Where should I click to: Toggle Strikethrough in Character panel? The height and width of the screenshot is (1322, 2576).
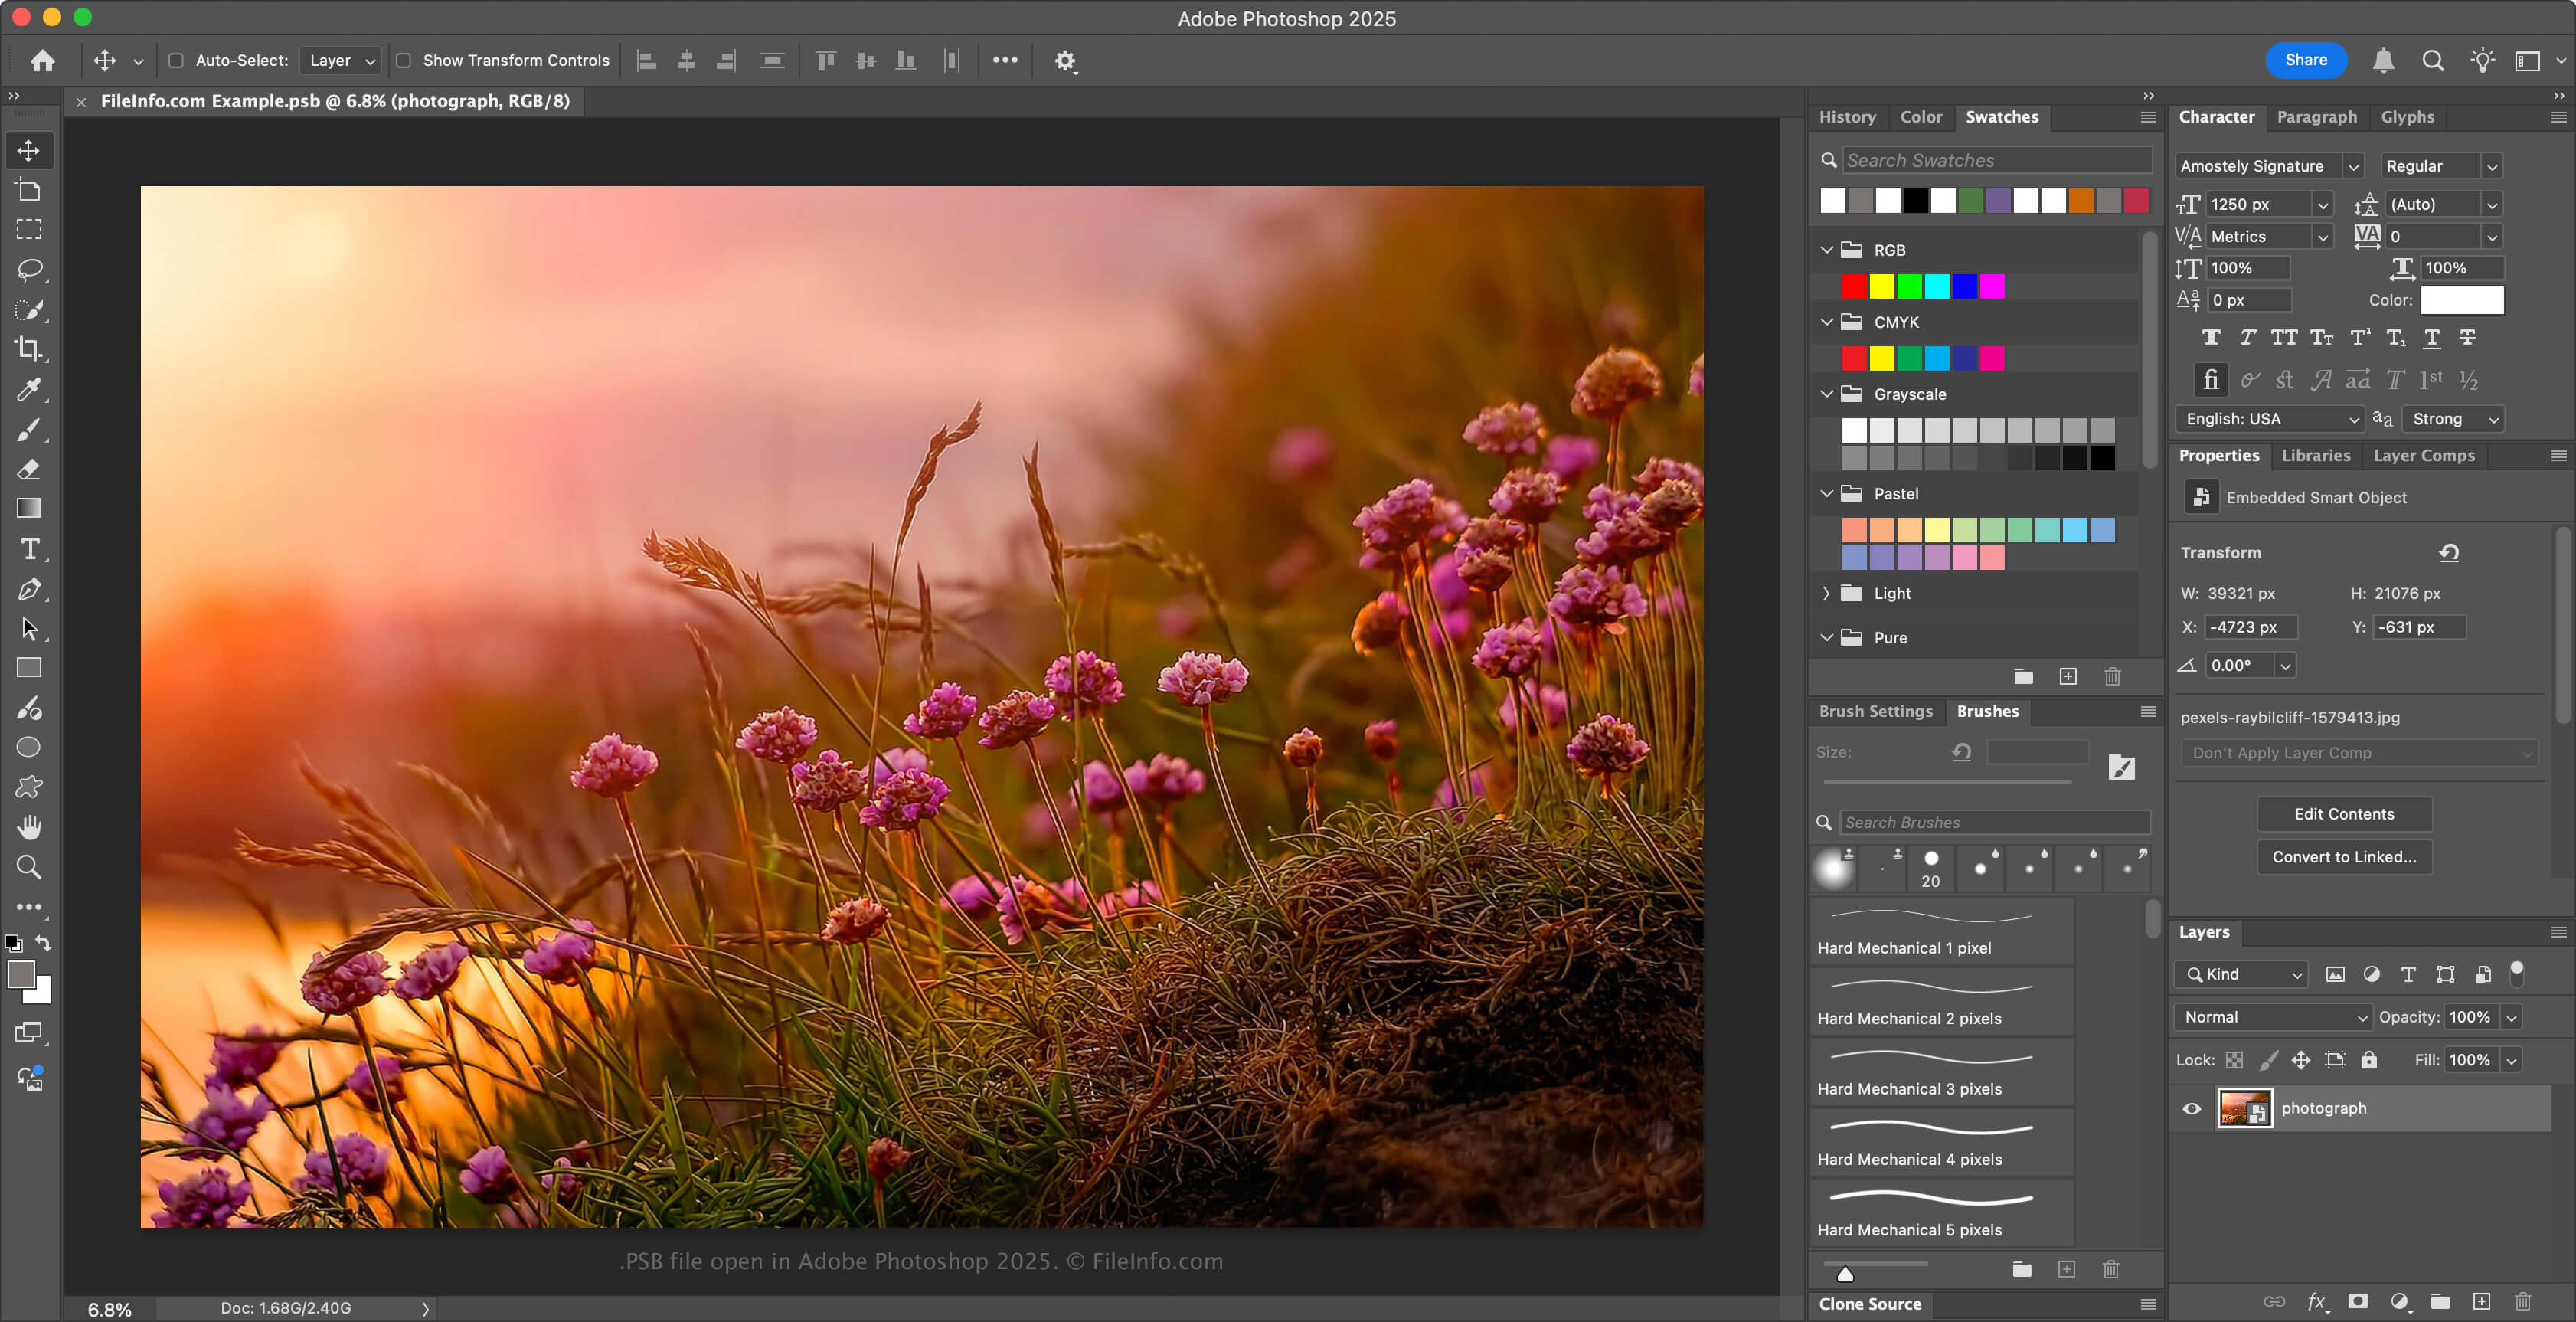(x=2468, y=337)
